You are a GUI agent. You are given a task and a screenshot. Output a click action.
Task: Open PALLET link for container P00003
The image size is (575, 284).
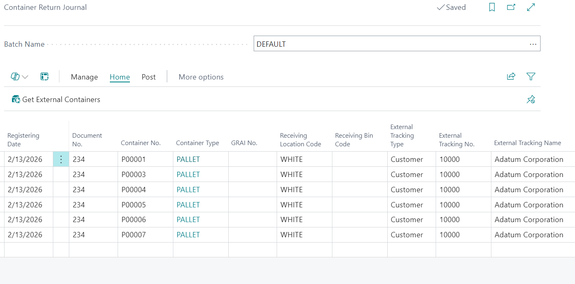pyautogui.click(x=188, y=175)
